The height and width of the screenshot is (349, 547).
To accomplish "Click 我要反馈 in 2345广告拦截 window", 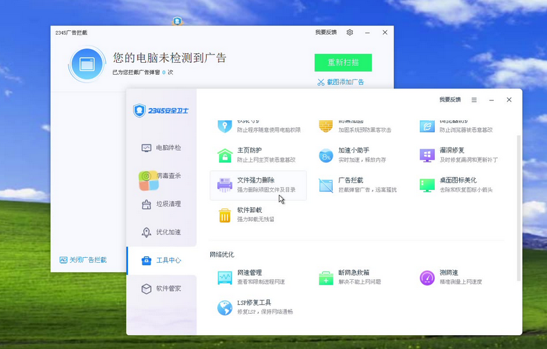I will [326, 32].
